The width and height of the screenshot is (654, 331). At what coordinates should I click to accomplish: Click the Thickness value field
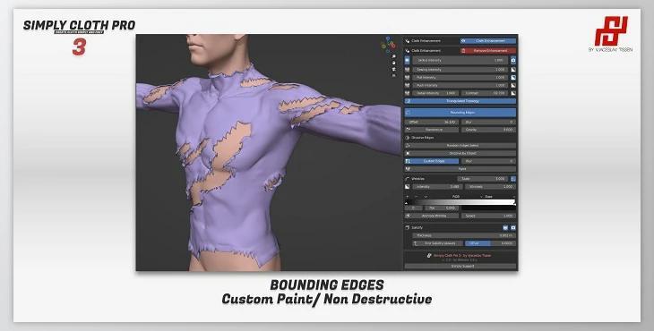[464, 235]
